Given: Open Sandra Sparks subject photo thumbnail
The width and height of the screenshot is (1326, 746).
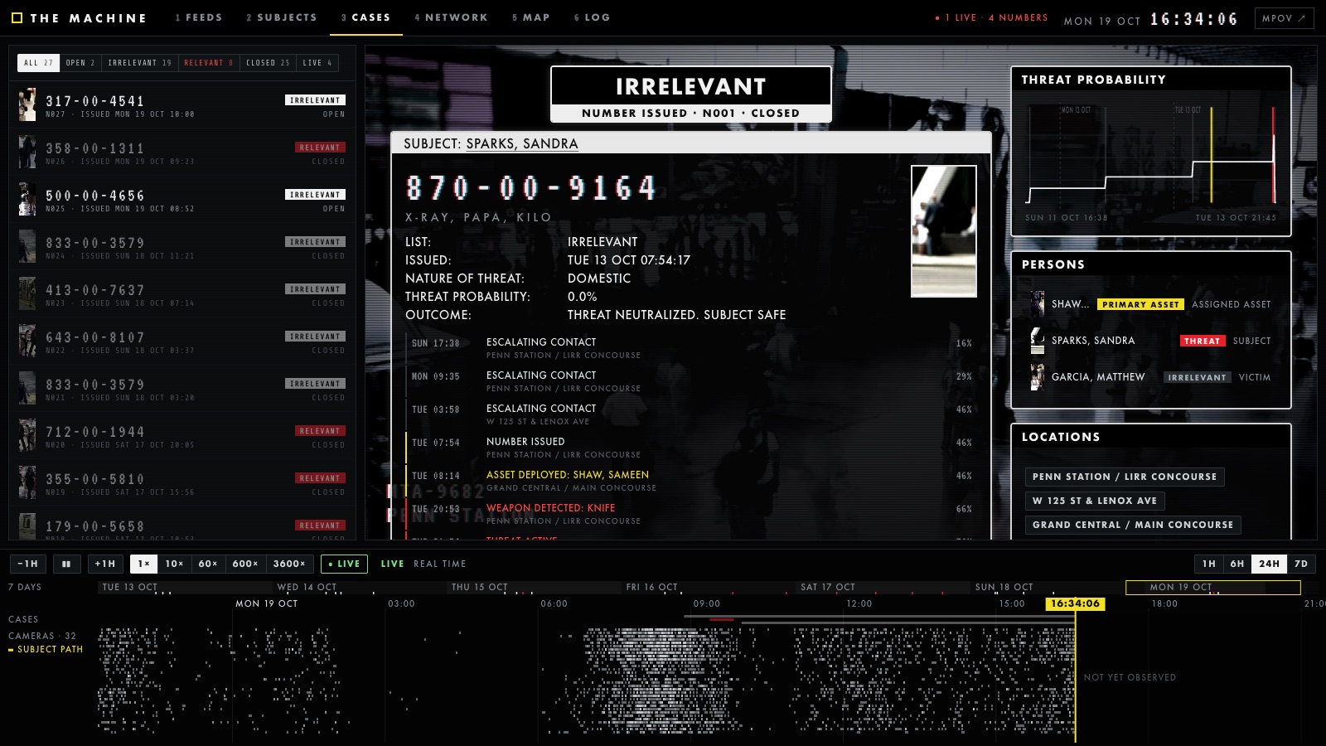Looking at the screenshot, I should click(943, 231).
